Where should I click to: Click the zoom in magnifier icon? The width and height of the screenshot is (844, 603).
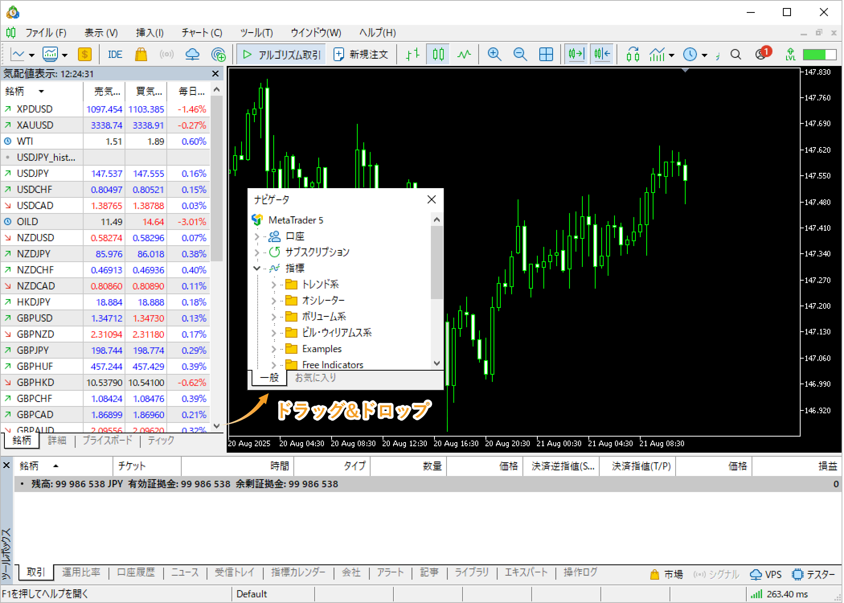tap(494, 54)
